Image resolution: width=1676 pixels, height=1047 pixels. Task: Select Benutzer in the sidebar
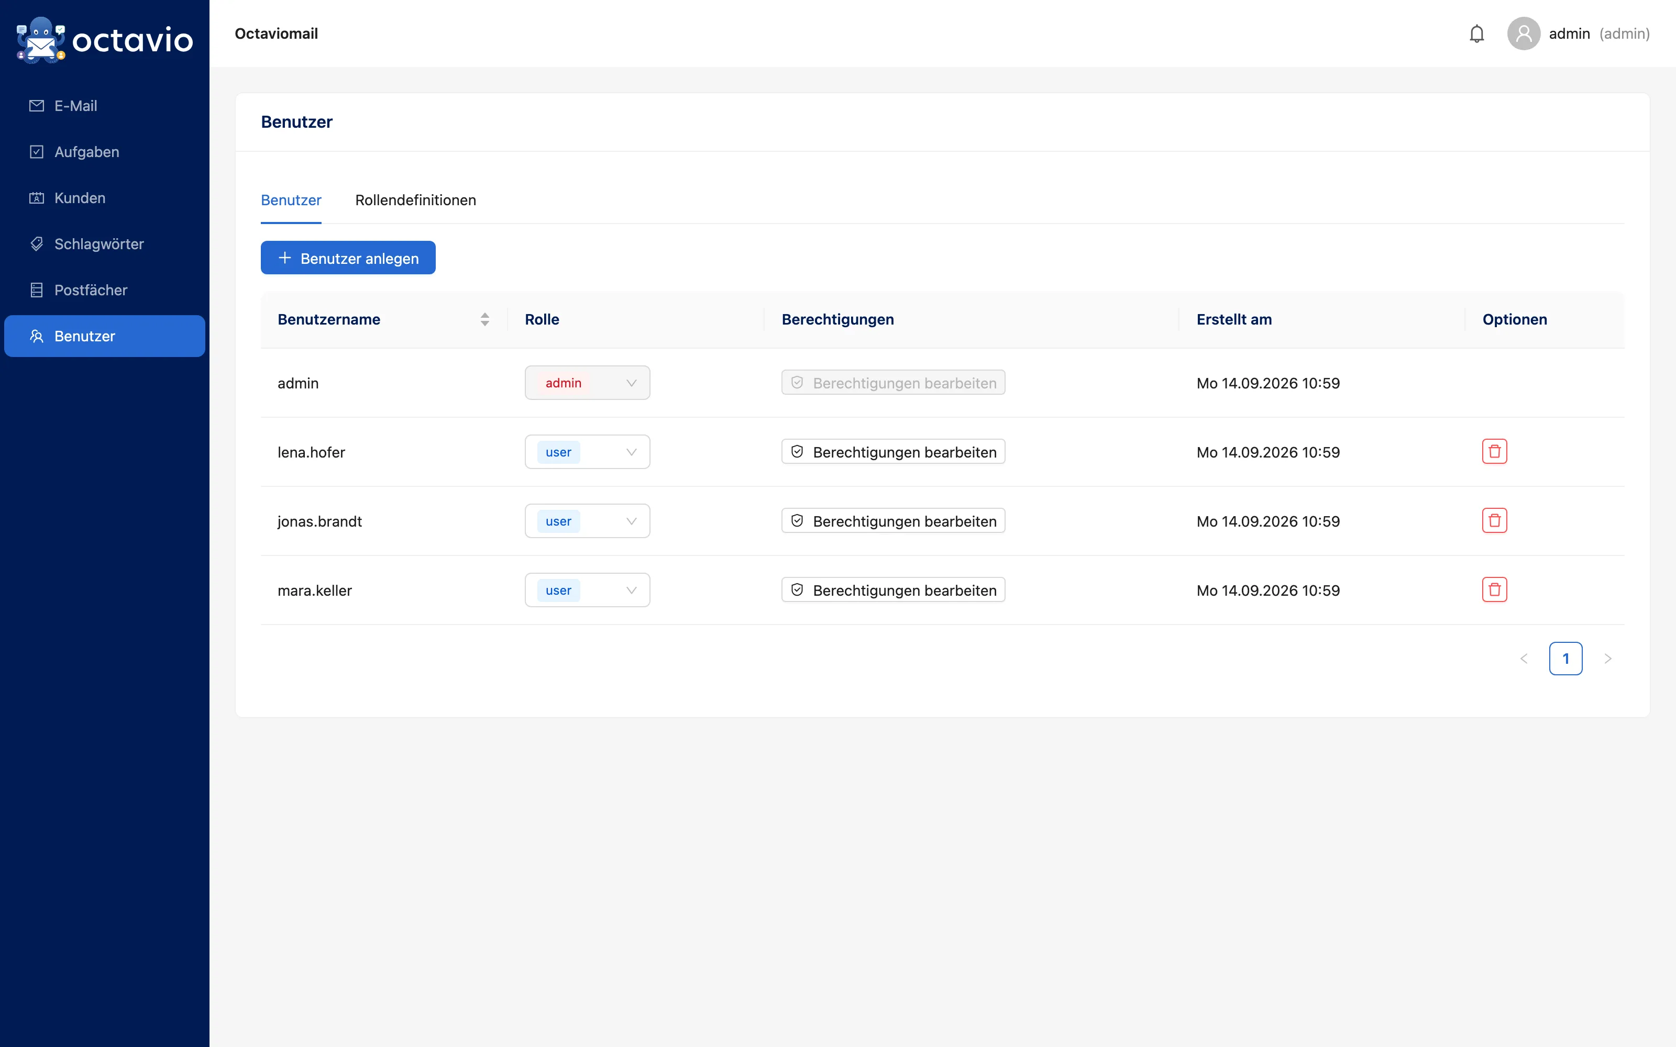[x=105, y=336]
